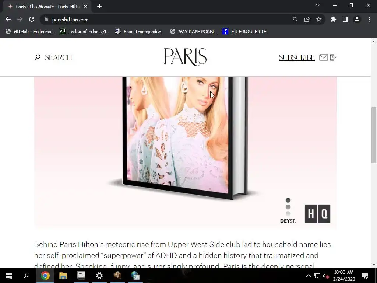Reload the parishilton.com page
This screenshot has height=283, width=377.
32,19
